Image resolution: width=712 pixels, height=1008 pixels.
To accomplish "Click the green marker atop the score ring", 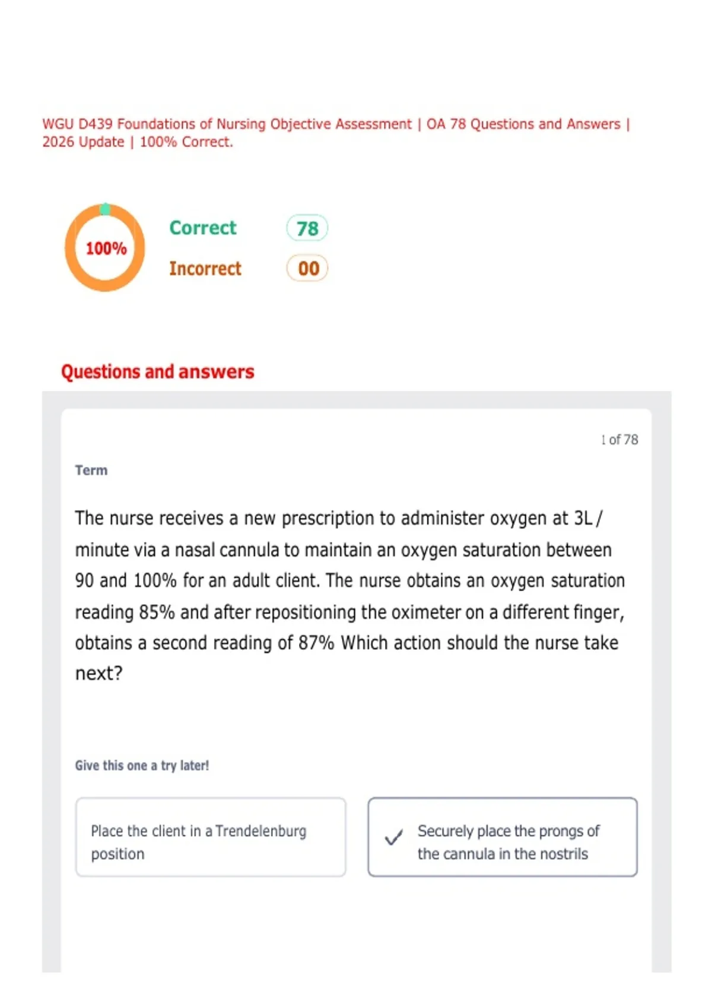I will (x=105, y=208).
